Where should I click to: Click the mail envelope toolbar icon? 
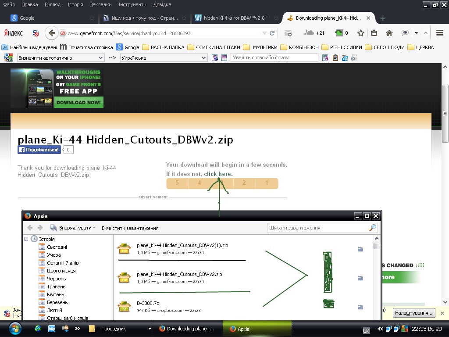click(x=288, y=33)
